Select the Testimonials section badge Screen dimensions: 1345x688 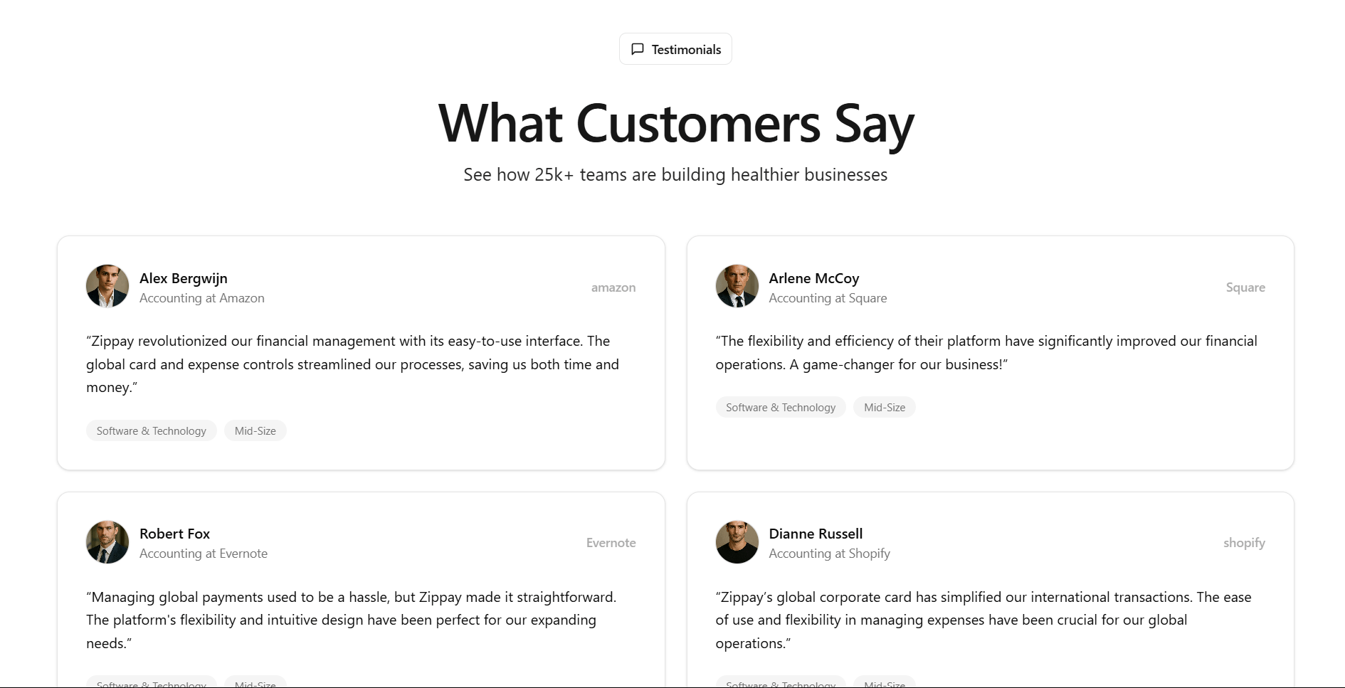tap(675, 48)
